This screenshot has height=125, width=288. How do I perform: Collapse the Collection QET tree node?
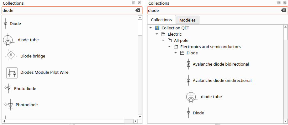tap(151, 28)
